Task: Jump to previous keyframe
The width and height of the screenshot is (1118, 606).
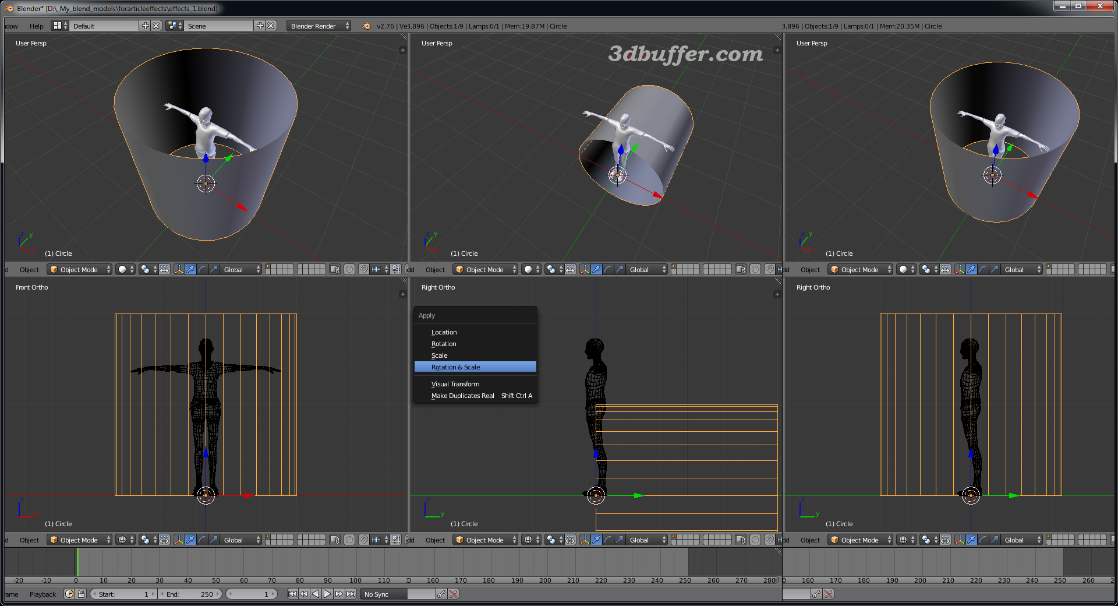Action: 304,594
